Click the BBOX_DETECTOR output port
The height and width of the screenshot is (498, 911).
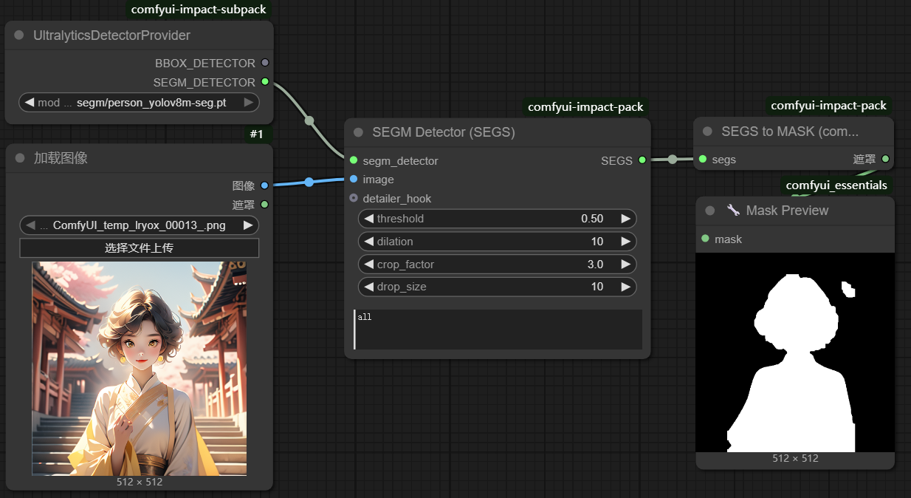(x=265, y=63)
